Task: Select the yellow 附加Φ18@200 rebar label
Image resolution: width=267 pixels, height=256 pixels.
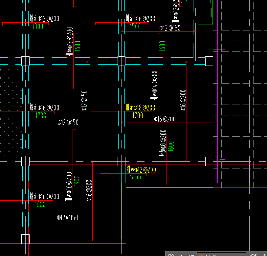Action: (x=141, y=108)
